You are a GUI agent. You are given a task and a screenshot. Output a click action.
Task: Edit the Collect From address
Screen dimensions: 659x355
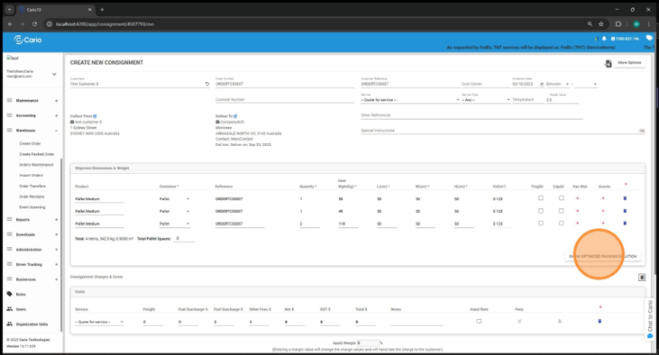95,116
